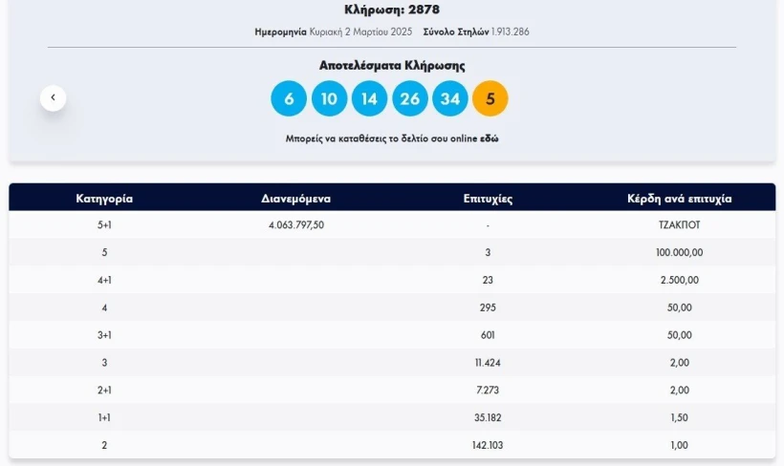Click the 142.103 winners count
The height and width of the screenshot is (466, 784).
pos(488,445)
